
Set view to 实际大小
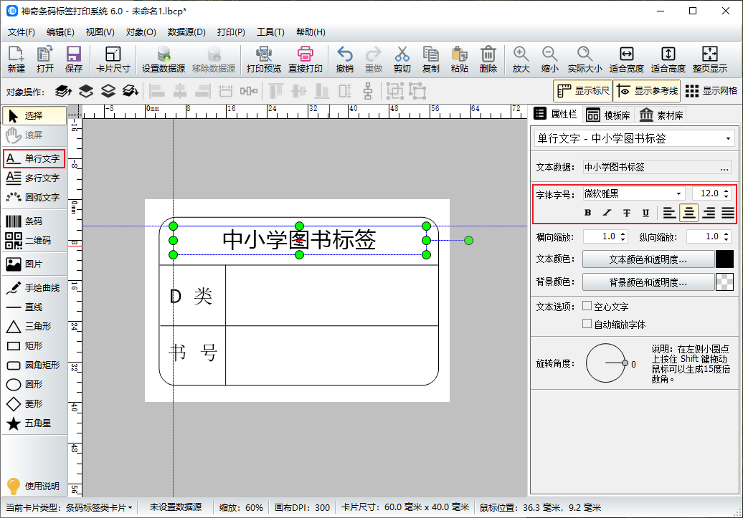585,59
